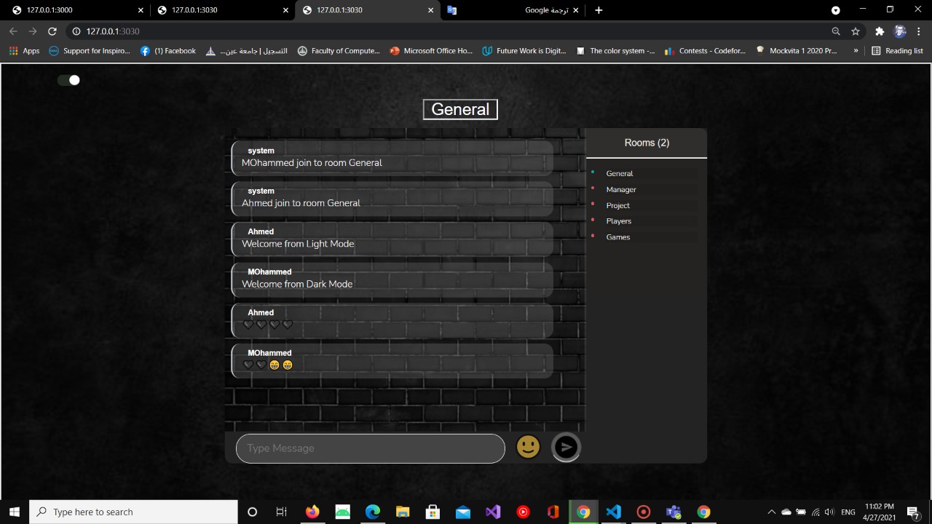The height and width of the screenshot is (524, 932).
Task: Click MOhammed's hearts and grinning emoji message
Action: click(x=392, y=360)
